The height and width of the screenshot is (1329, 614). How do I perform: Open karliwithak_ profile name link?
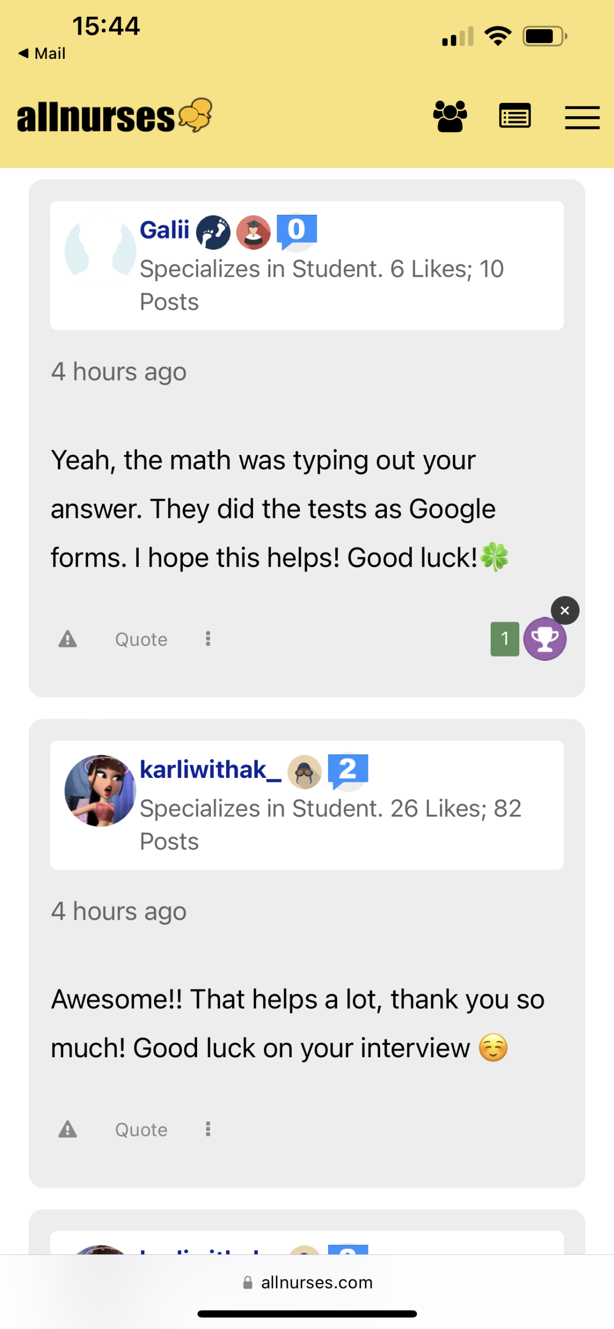(210, 770)
